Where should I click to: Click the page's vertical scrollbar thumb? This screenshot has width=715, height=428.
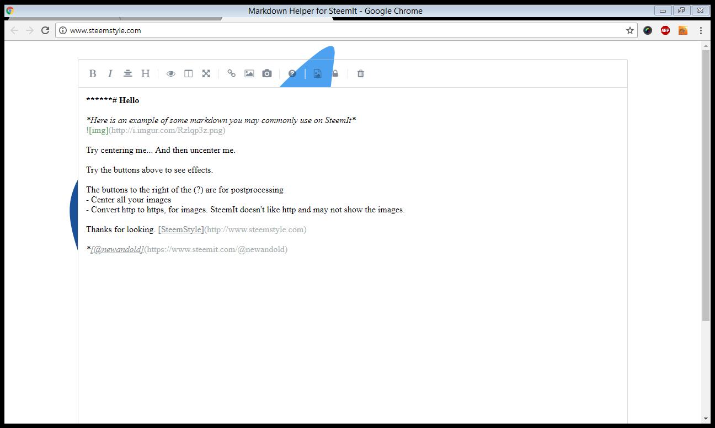coord(706,185)
